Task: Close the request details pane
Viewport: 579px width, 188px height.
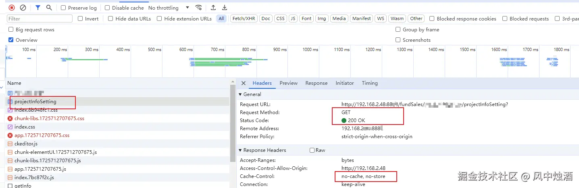Action: click(x=243, y=83)
